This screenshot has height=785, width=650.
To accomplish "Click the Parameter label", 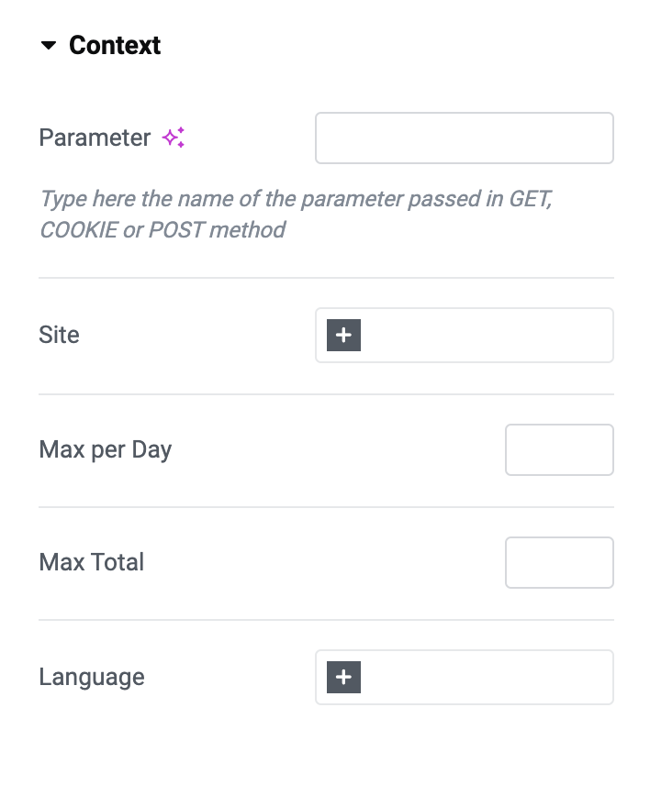I will point(95,138).
